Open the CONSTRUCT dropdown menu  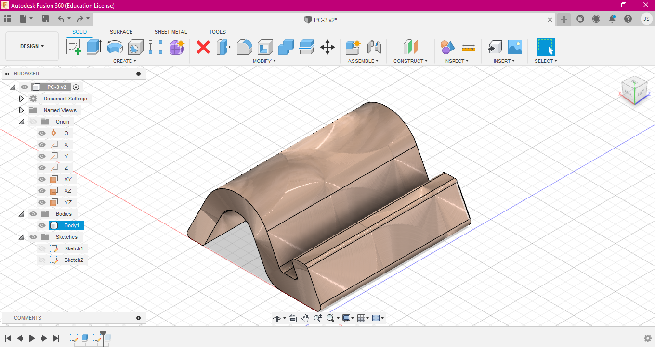pyautogui.click(x=411, y=61)
